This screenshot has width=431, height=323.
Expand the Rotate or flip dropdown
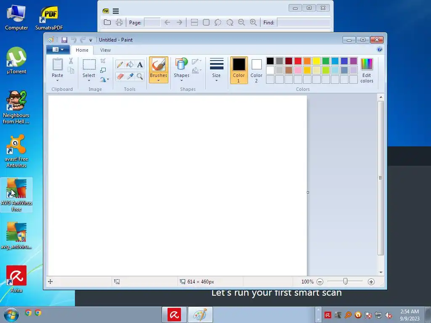pos(105,79)
